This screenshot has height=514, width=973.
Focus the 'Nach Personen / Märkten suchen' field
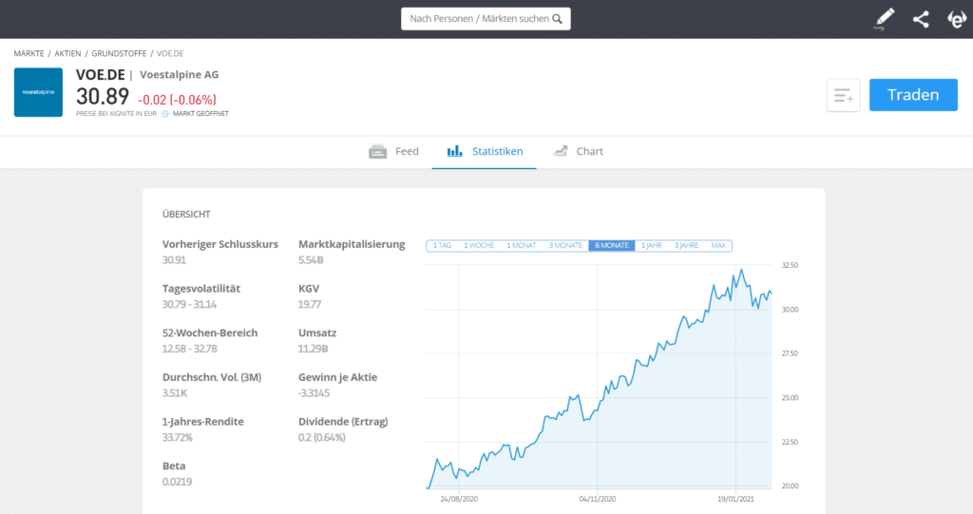pos(486,19)
